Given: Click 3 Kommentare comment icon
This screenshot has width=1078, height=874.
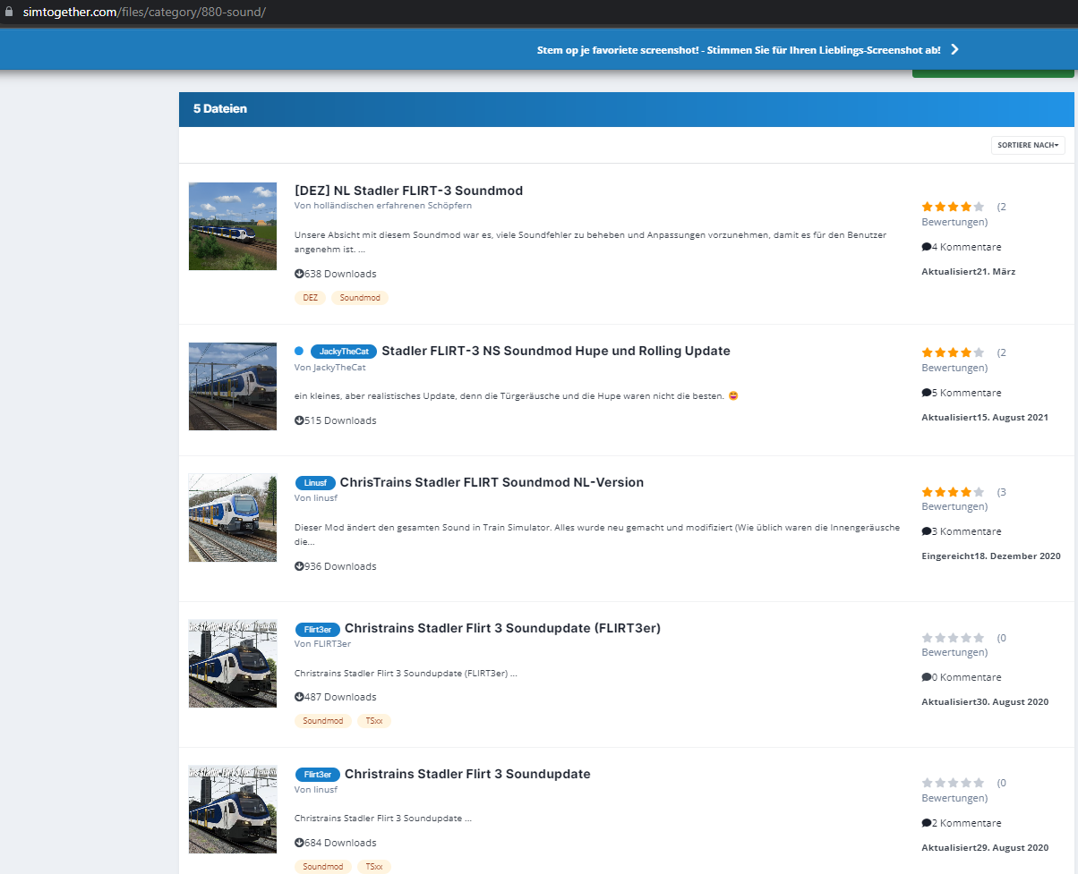Looking at the screenshot, I should click(x=927, y=531).
